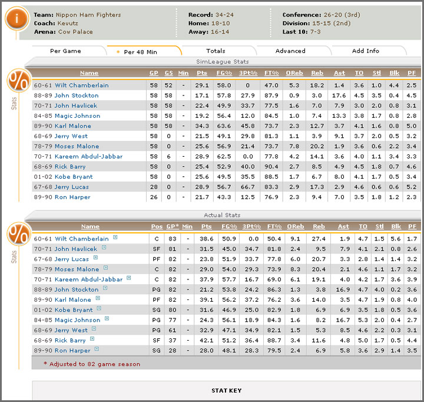Viewport: 424px width, 402px height.
Task: Switch to the Add Info tab
Action: click(365, 51)
